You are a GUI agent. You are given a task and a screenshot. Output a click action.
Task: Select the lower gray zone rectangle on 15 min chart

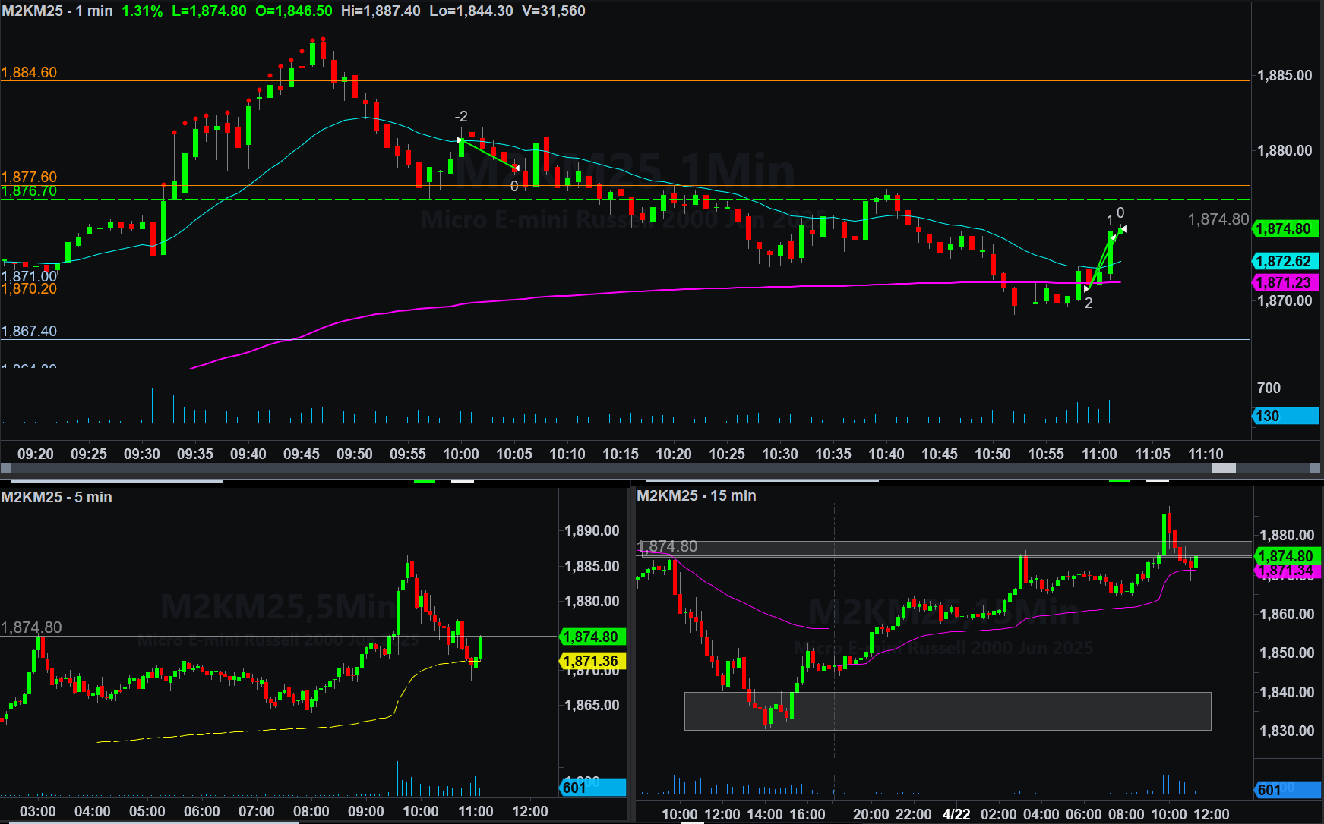(x=947, y=711)
